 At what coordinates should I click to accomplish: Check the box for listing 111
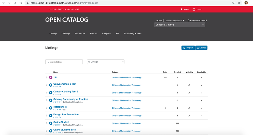pyautogui.click(x=46, y=78)
